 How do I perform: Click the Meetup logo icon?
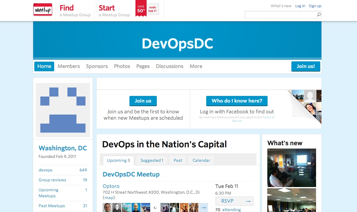(43, 10)
